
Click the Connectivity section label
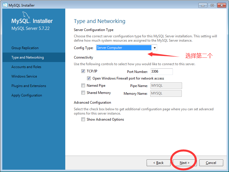click(83, 57)
